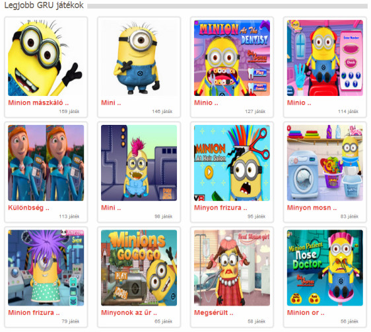Open the Minion or .. link
The width and height of the screenshot is (371, 332).
click(x=306, y=313)
